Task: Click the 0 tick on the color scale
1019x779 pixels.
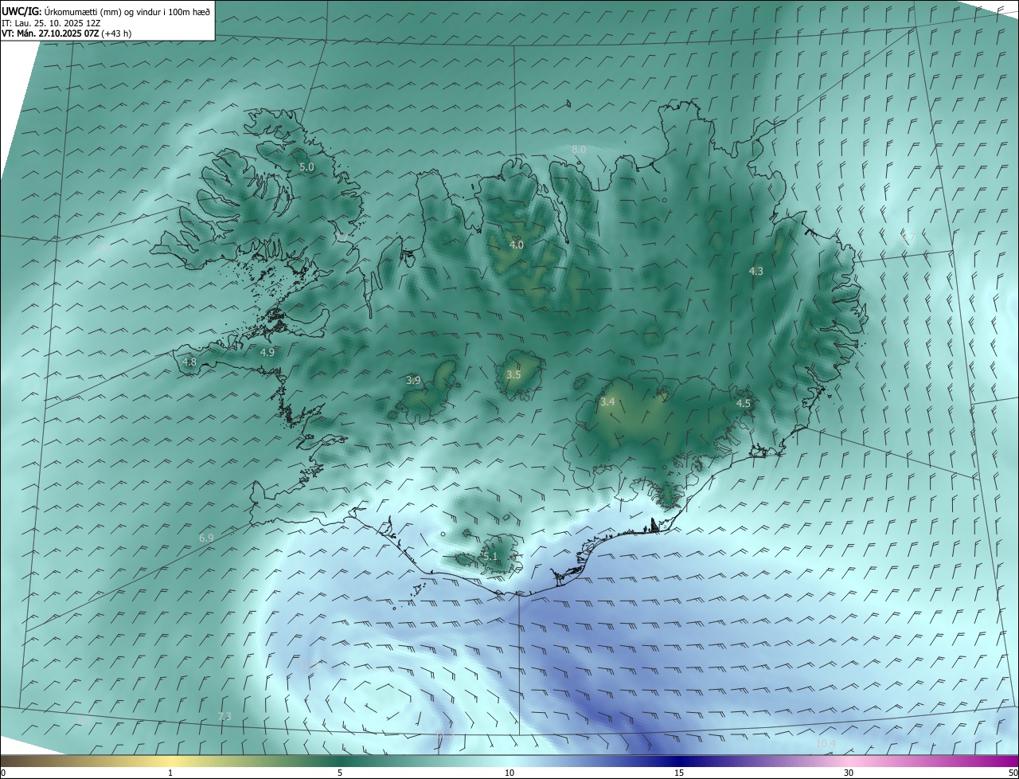Action: point(3,773)
